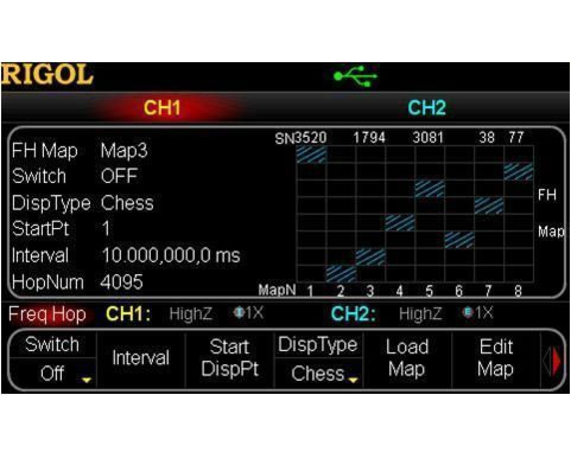Toggle the Switch OFF parameter value
The height and width of the screenshot is (456, 571).
(119, 176)
